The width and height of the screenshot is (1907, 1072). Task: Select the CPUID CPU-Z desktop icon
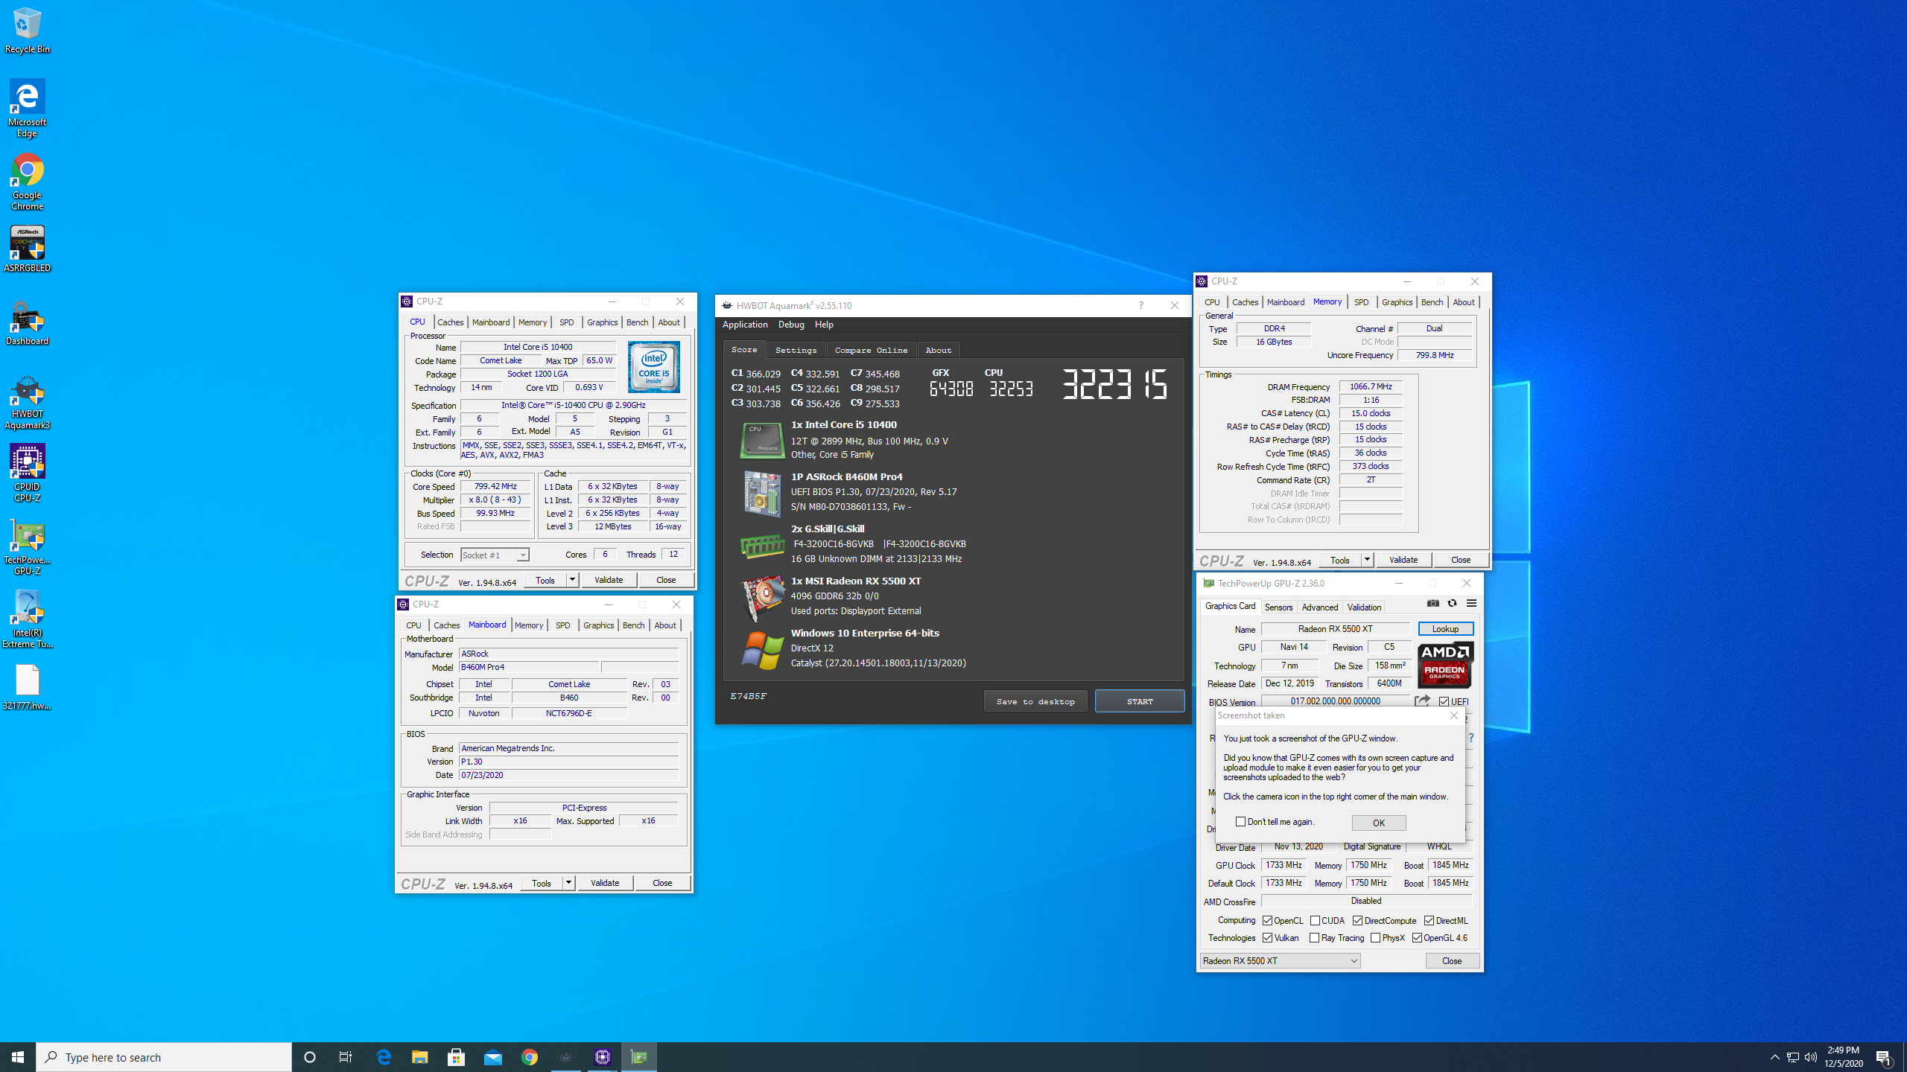click(28, 473)
